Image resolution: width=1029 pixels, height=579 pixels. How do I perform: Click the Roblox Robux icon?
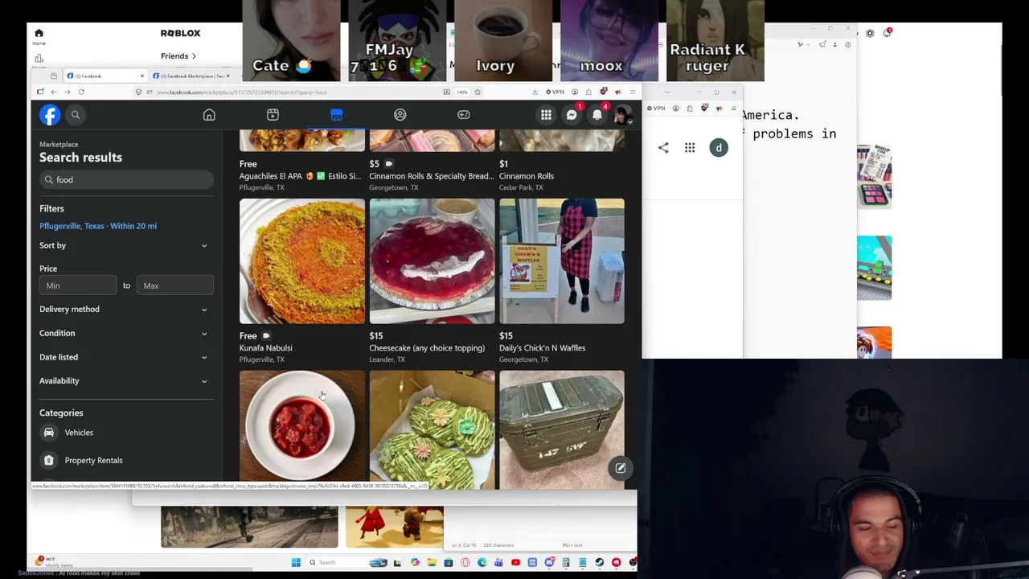(870, 33)
